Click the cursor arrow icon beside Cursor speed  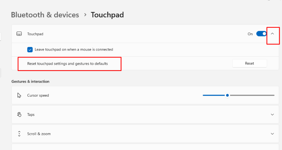point(19,95)
